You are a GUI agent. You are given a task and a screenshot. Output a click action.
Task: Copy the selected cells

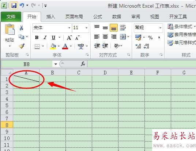[x=21, y=37]
